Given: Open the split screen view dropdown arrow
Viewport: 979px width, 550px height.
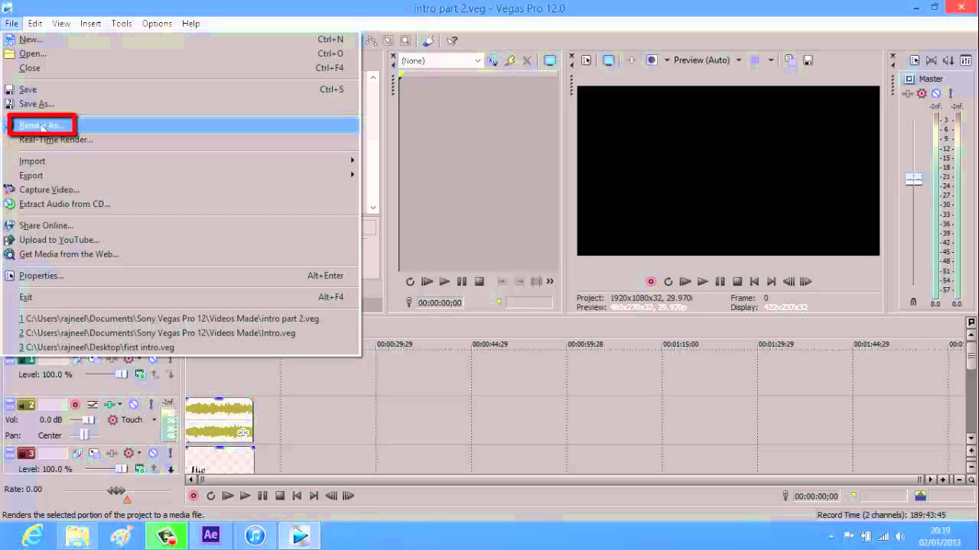Looking at the screenshot, I should [667, 60].
